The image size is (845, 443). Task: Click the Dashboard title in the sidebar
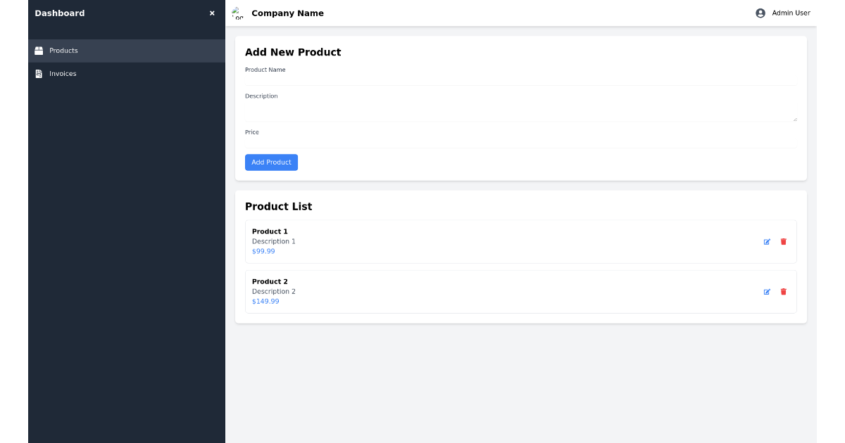pyautogui.click(x=60, y=13)
